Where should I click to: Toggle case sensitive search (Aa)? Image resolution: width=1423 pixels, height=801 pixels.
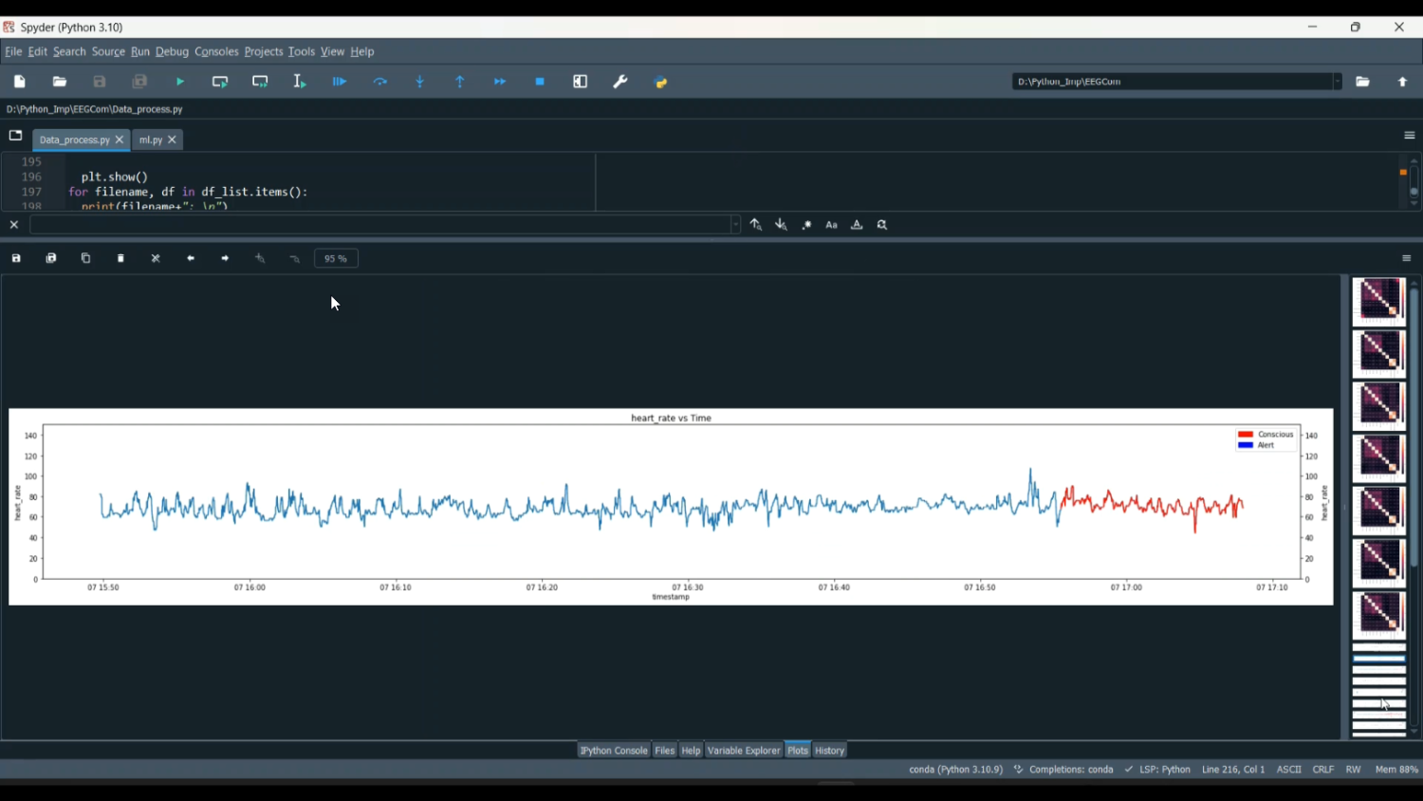coord(832,226)
